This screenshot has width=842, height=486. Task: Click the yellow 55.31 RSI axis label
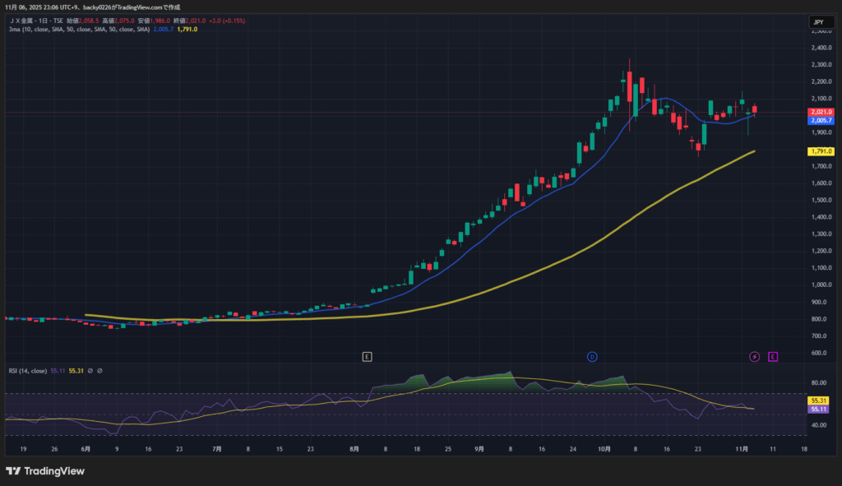pos(818,400)
